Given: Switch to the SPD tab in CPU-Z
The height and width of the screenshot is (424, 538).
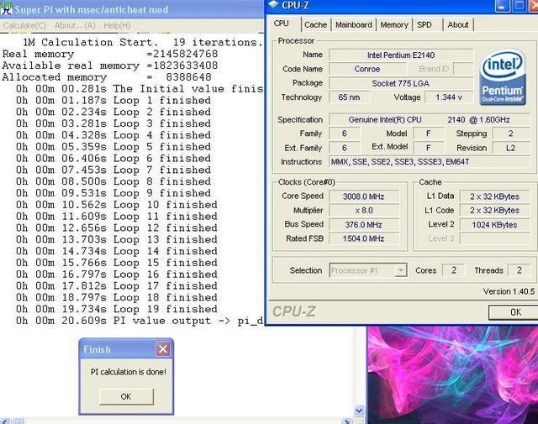Looking at the screenshot, I should (425, 24).
